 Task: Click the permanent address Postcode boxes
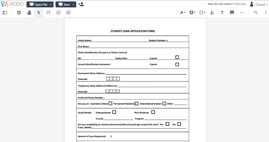[113, 79]
